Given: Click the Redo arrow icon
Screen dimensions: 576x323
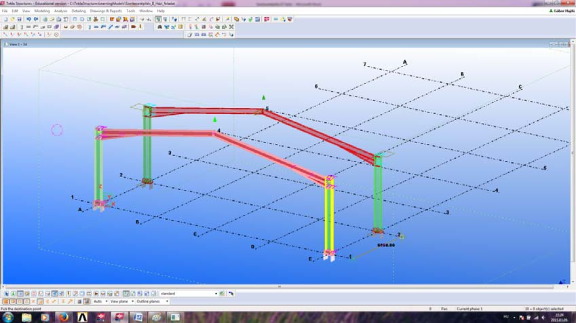Looking at the screenshot, I should tap(36, 19).
